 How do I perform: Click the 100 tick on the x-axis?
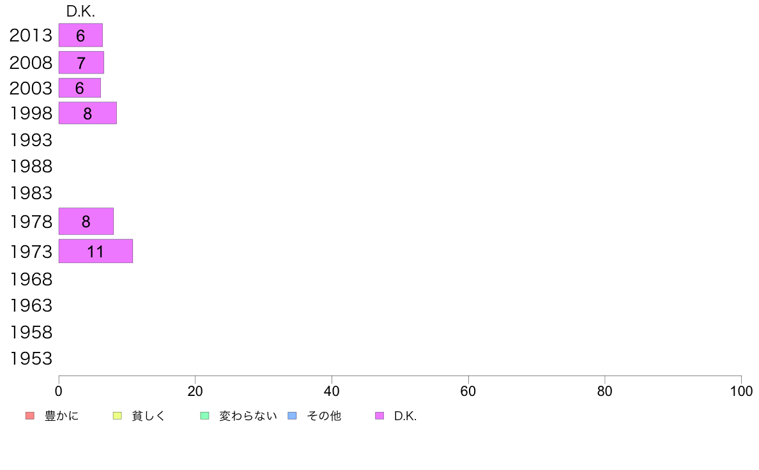[x=741, y=391]
